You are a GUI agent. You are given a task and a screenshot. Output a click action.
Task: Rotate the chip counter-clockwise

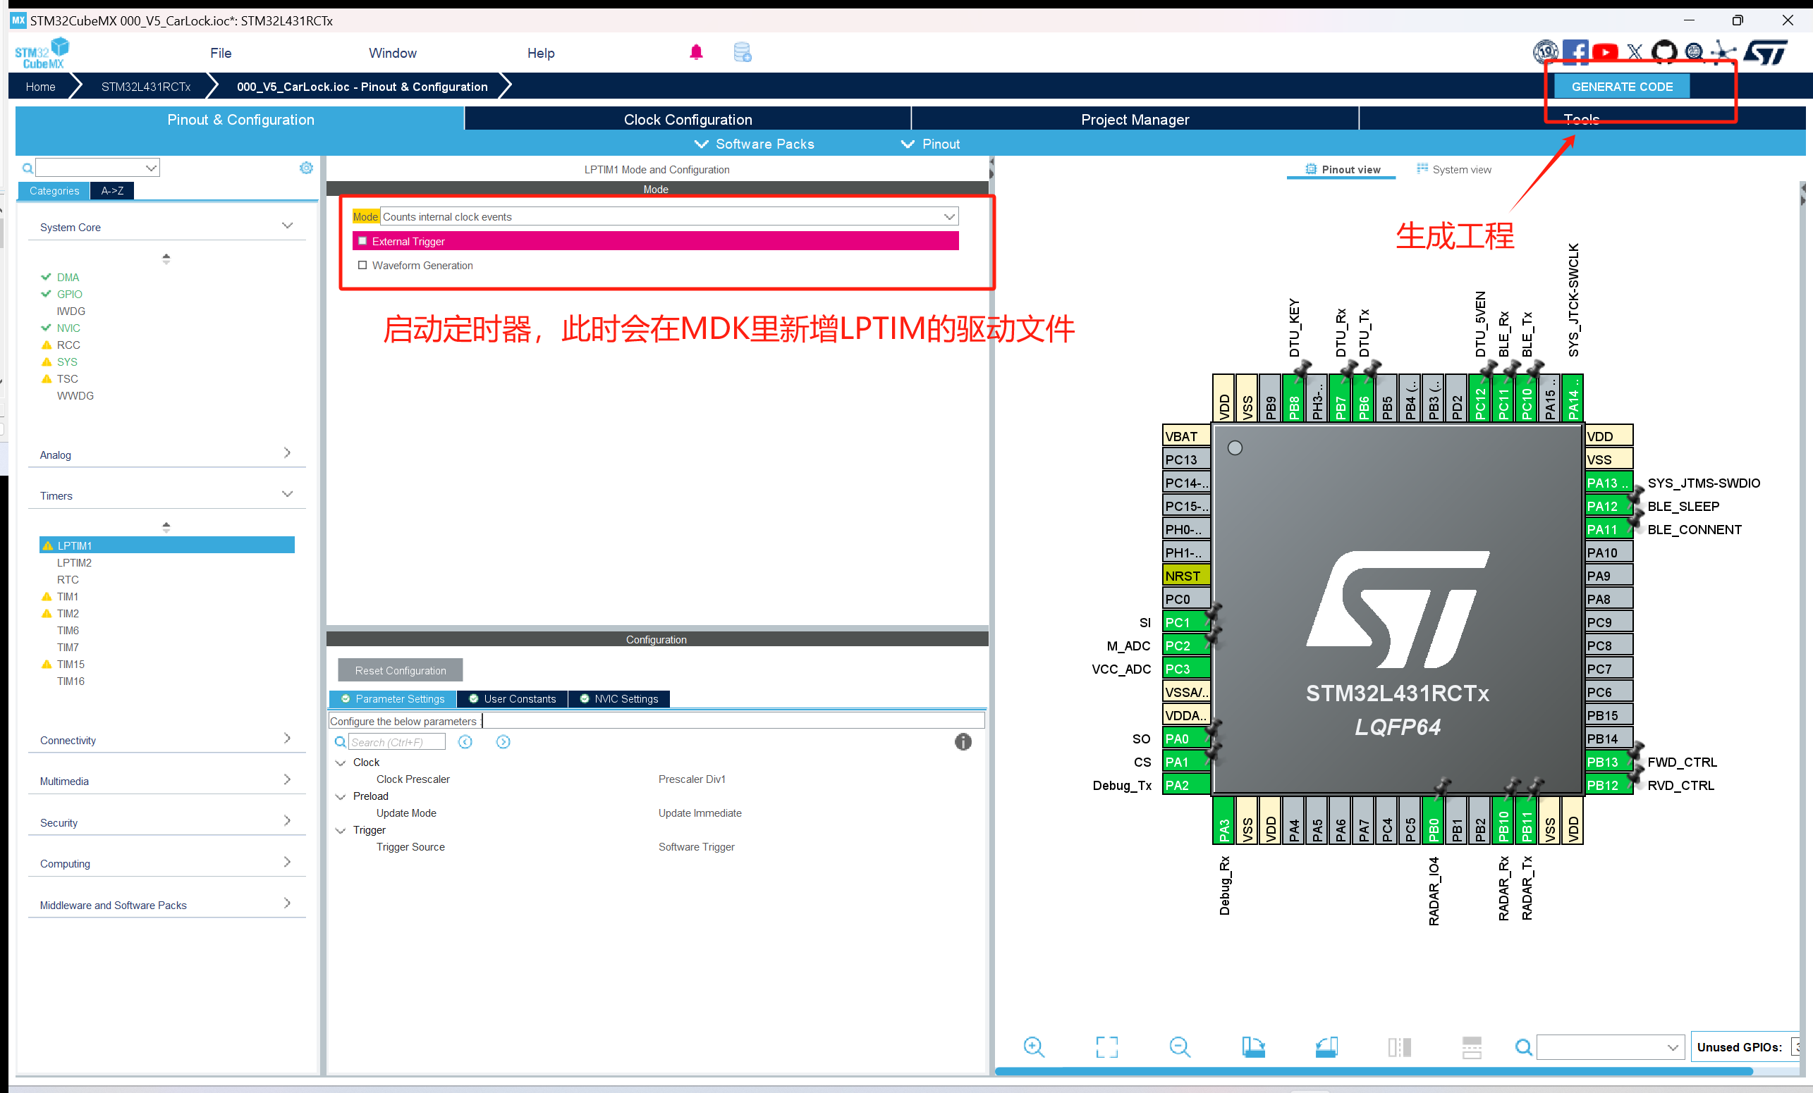1326,1046
